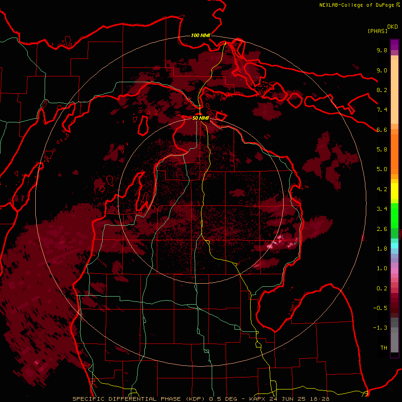Click the DKD legend heading
This screenshot has width=402, height=402.
point(393,27)
